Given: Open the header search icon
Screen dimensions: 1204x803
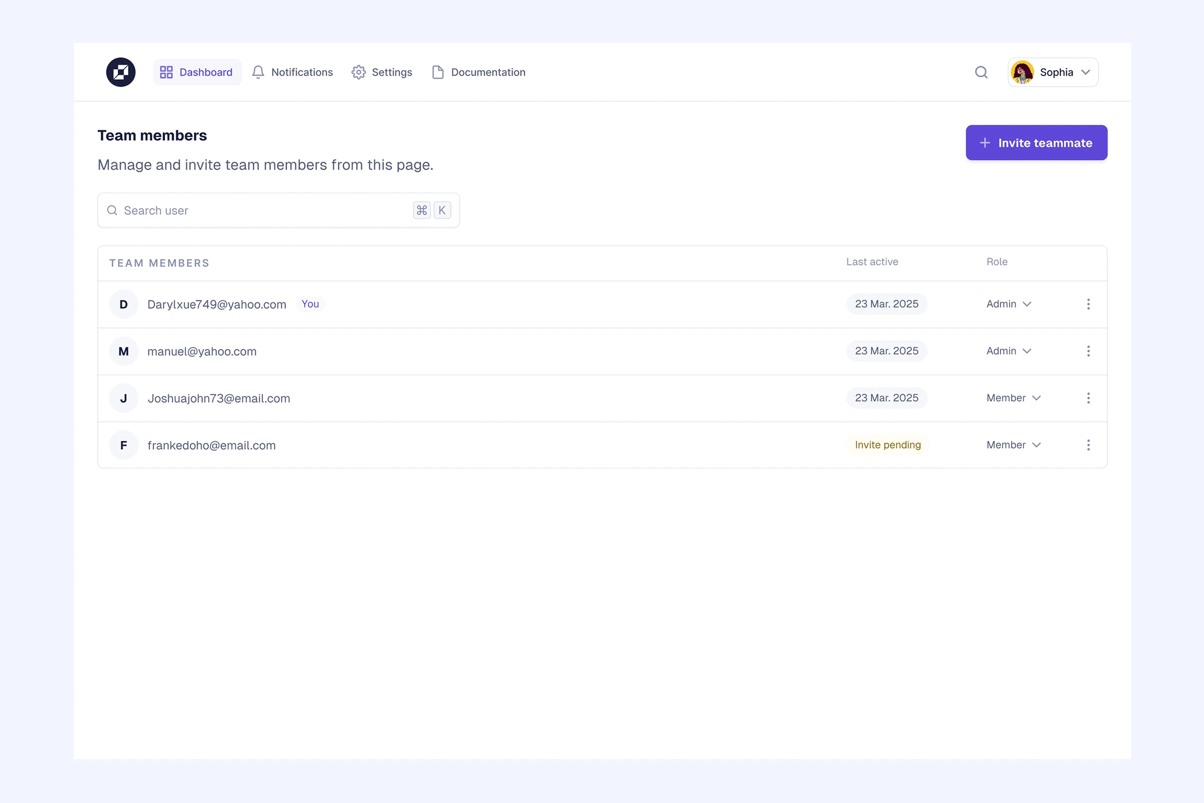Looking at the screenshot, I should 981,72.
